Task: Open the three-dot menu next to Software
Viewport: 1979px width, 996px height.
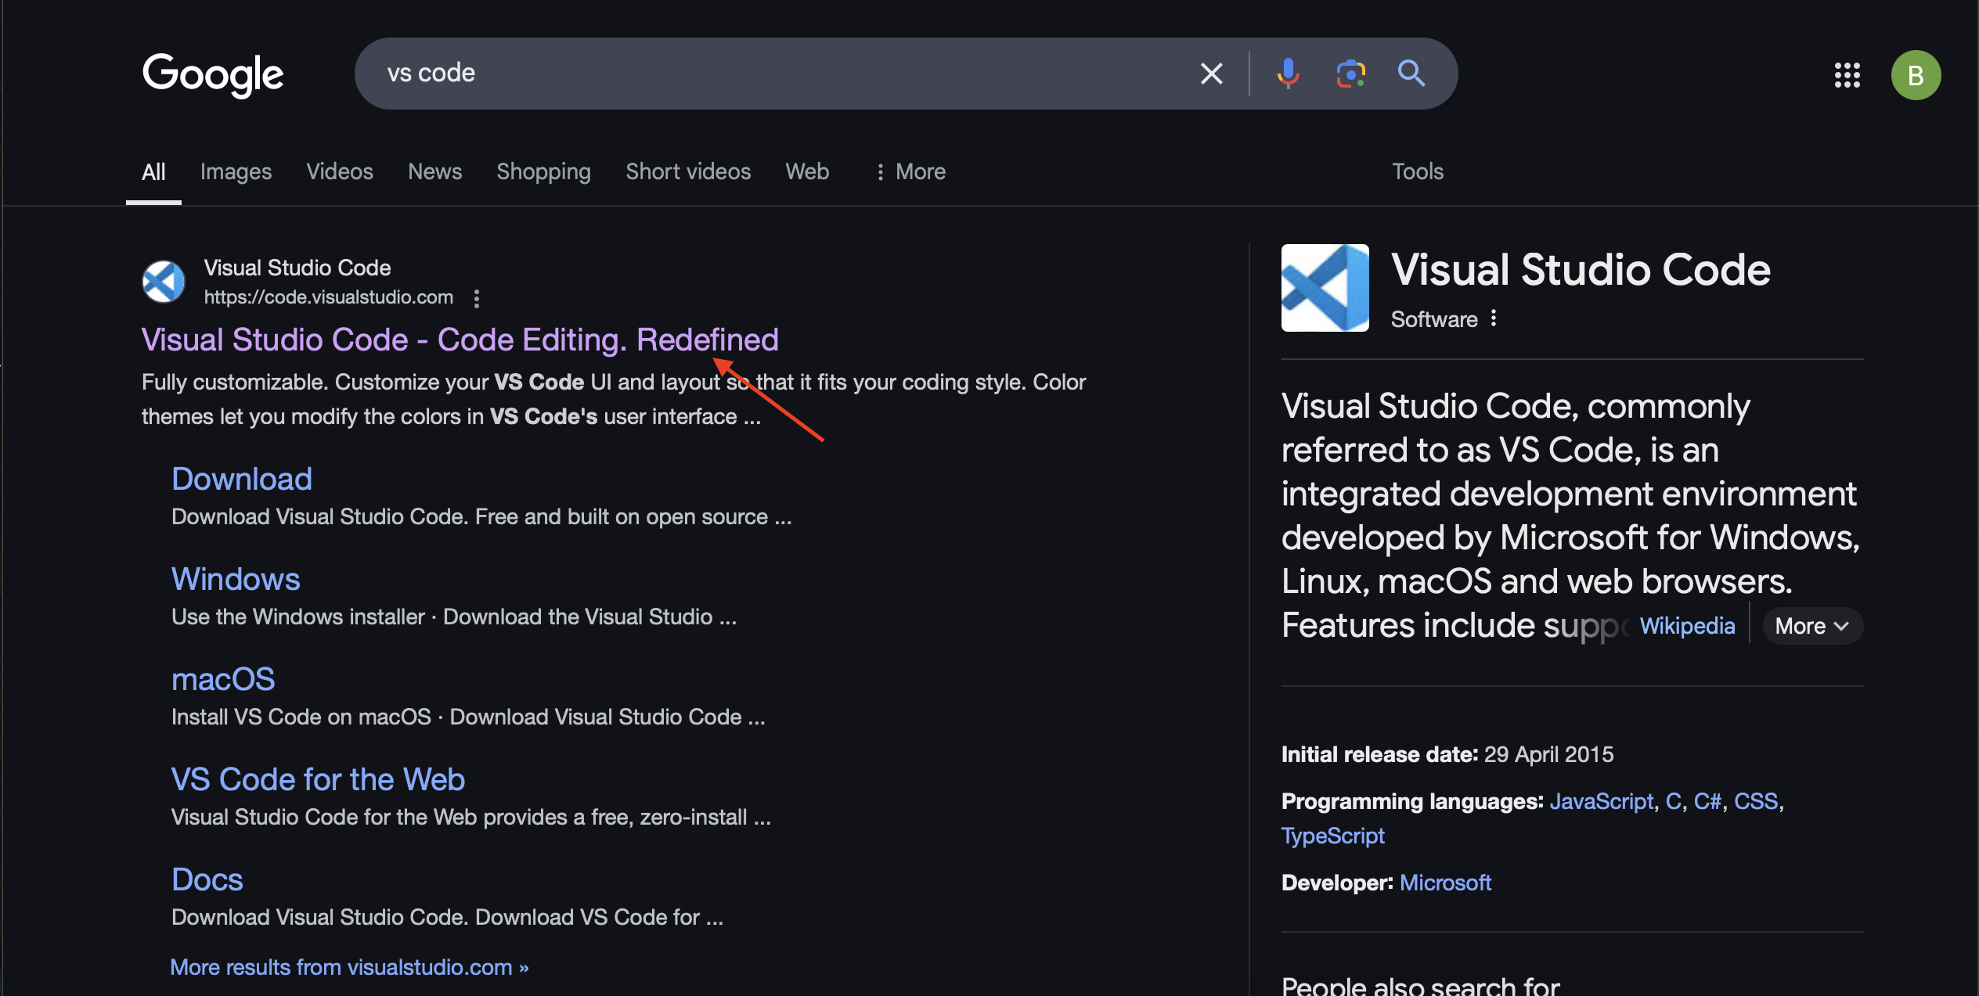Action: click(x=1494, y=318)
